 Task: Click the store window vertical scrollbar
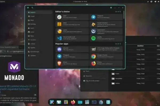(124, 15)
